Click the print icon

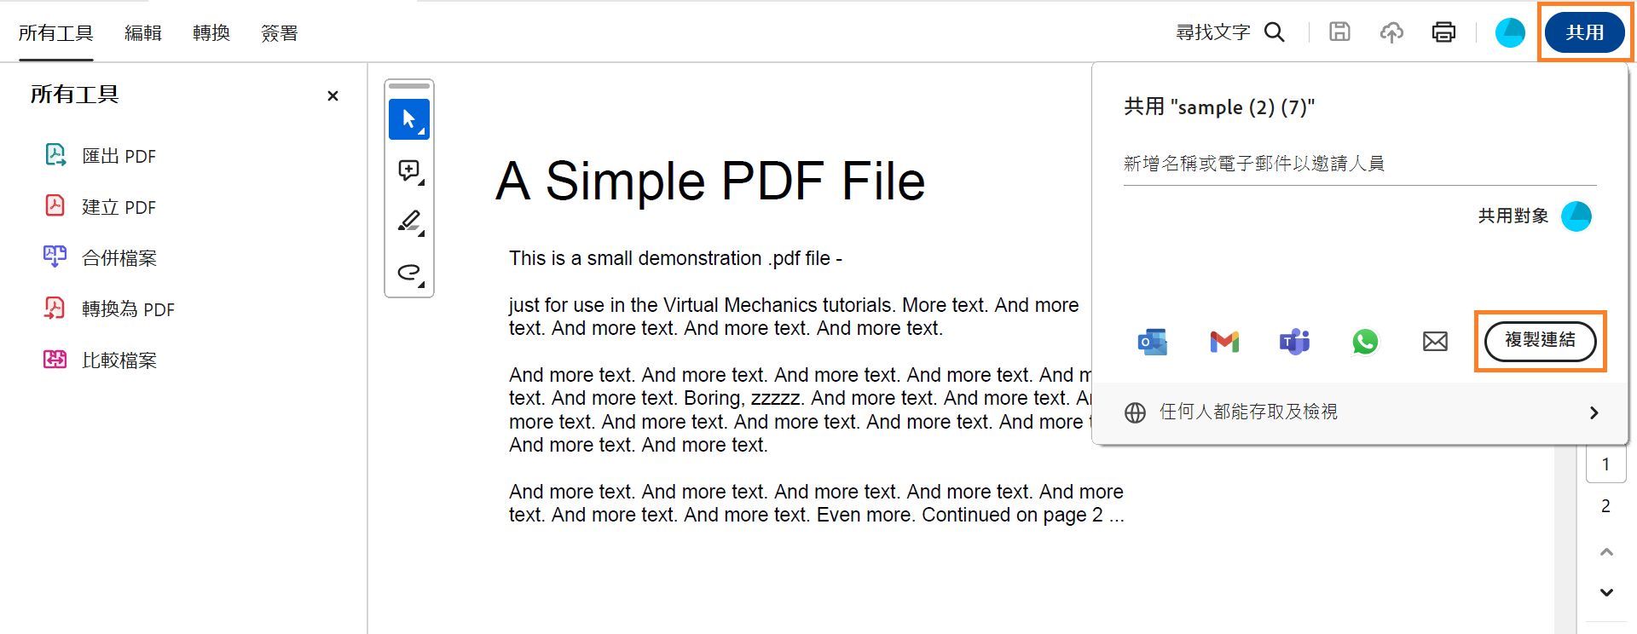pyautogui.click(x=1443, y=32)
